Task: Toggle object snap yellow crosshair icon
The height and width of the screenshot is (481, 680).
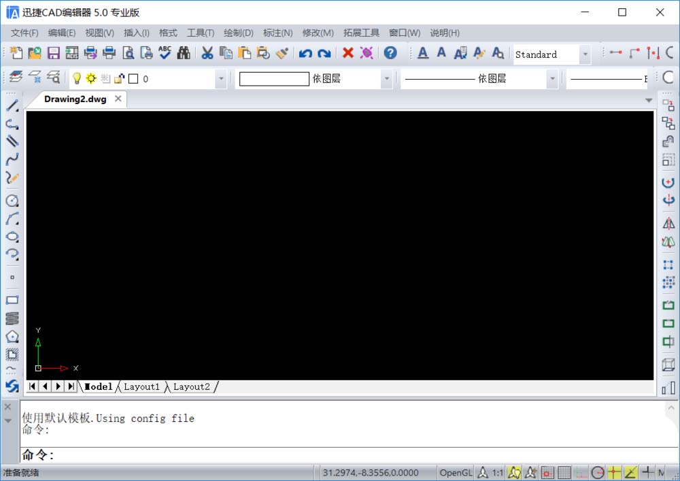Action: click(614, 472)
